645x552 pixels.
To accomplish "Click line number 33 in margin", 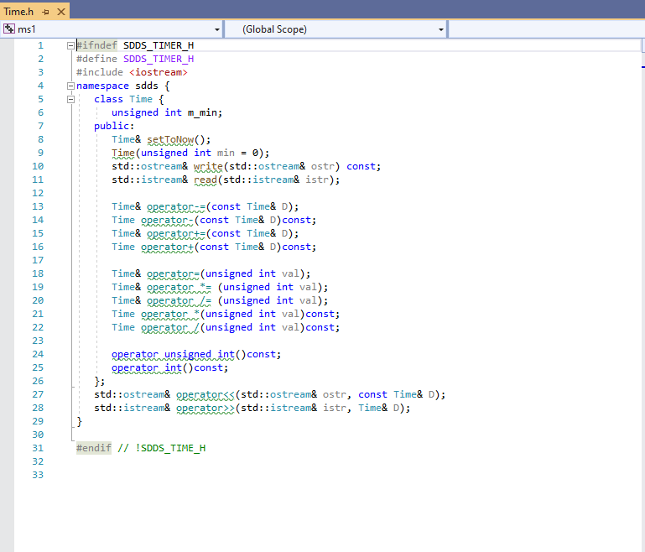I will (x=38, y=475).
